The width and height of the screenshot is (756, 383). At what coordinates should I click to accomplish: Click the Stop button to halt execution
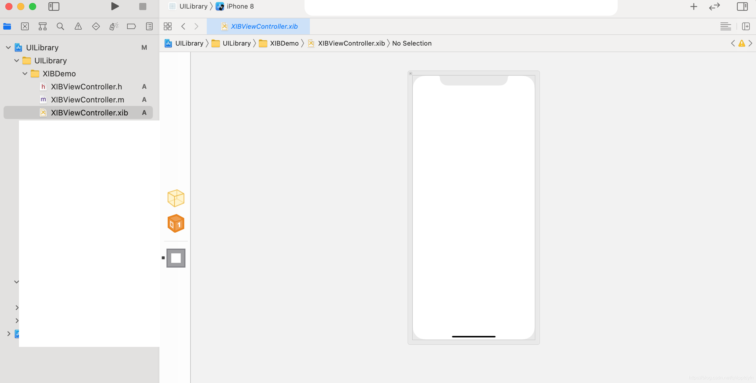[x=143, y=6]
